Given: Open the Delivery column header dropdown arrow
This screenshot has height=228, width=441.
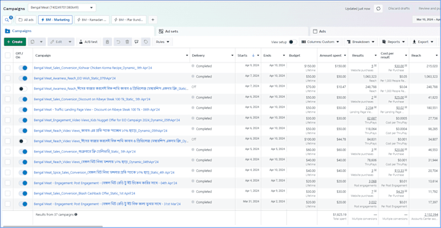Looking at the screenshot, I should 232,56.
